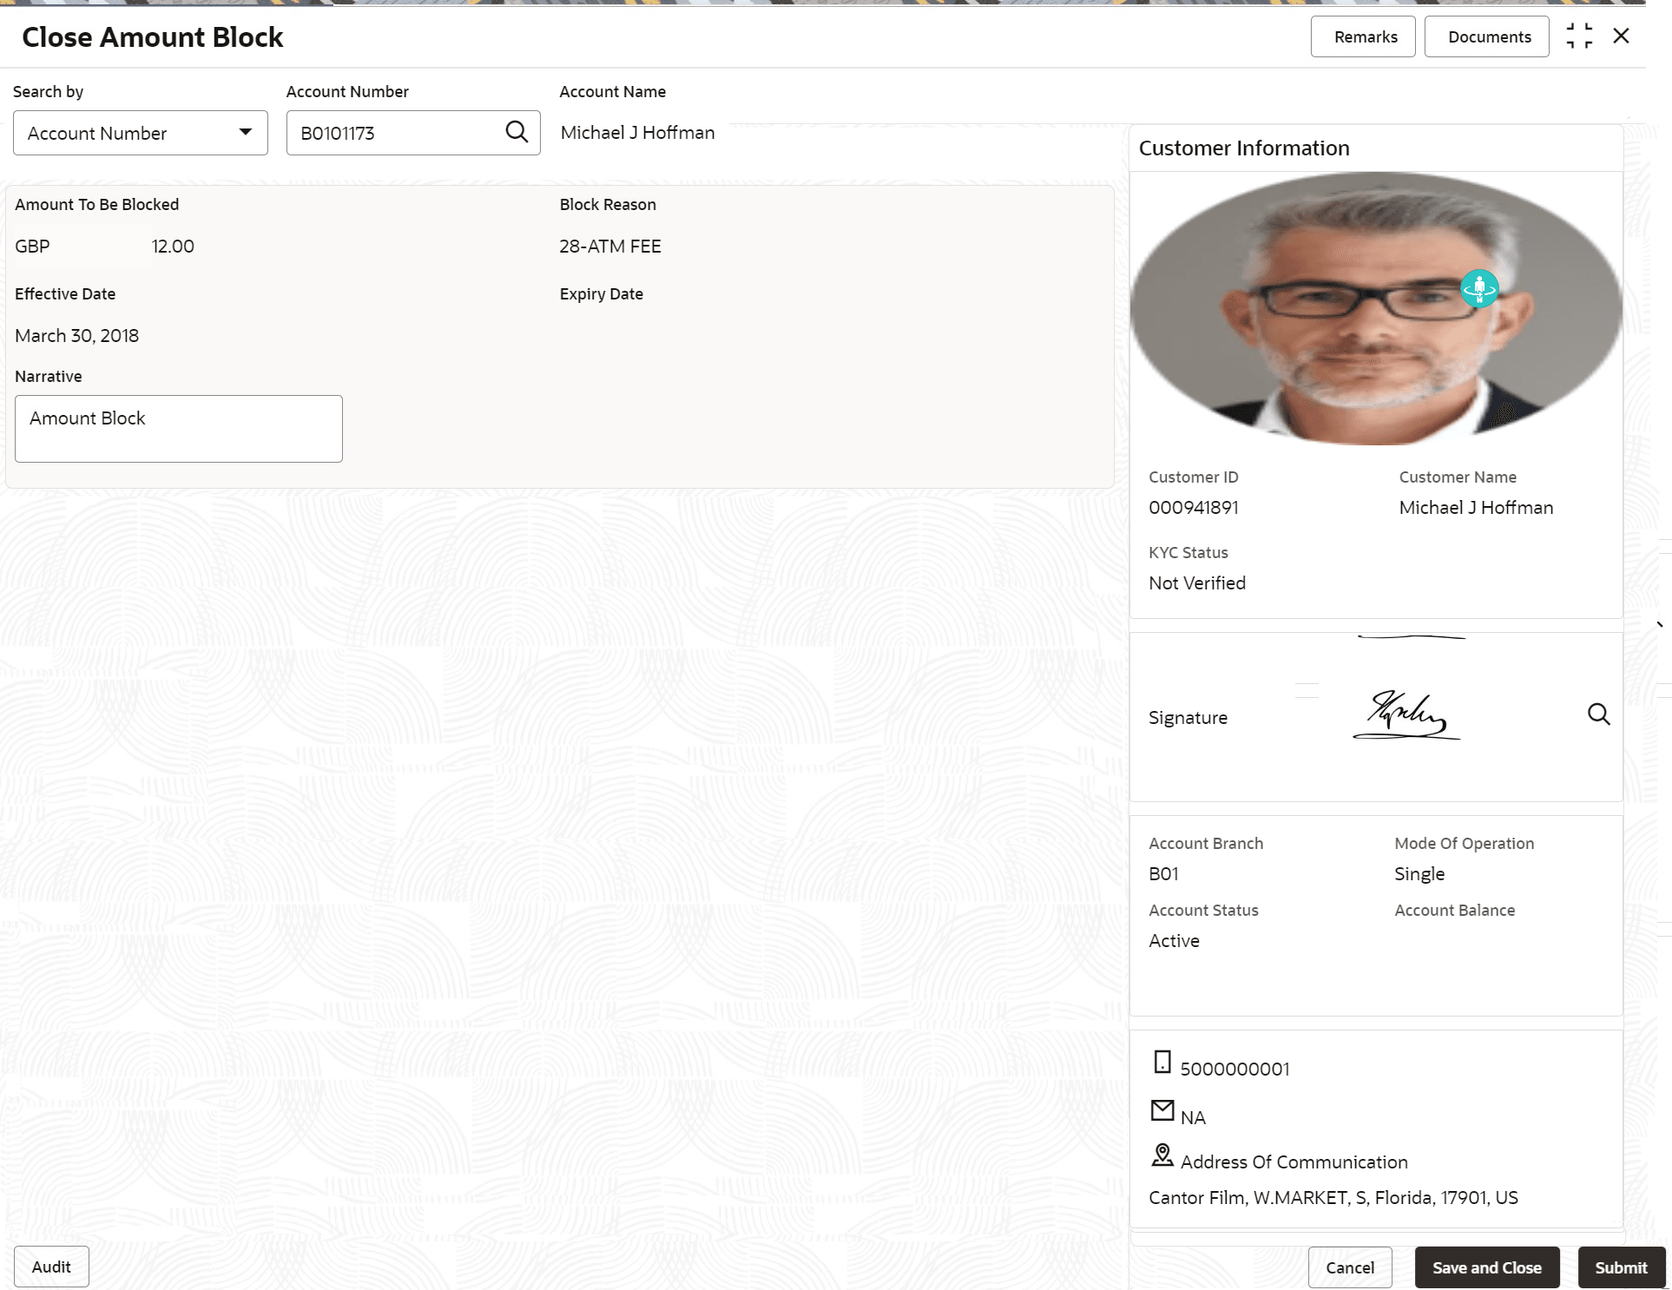Click the Search by dropdown arrow
This screenshot has width=1672, height=1290.
(246, 132)
